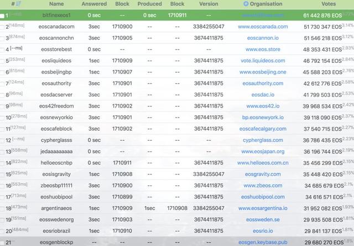Open the www.eos42.io link
354x246 pixels.
coord(263,106)
